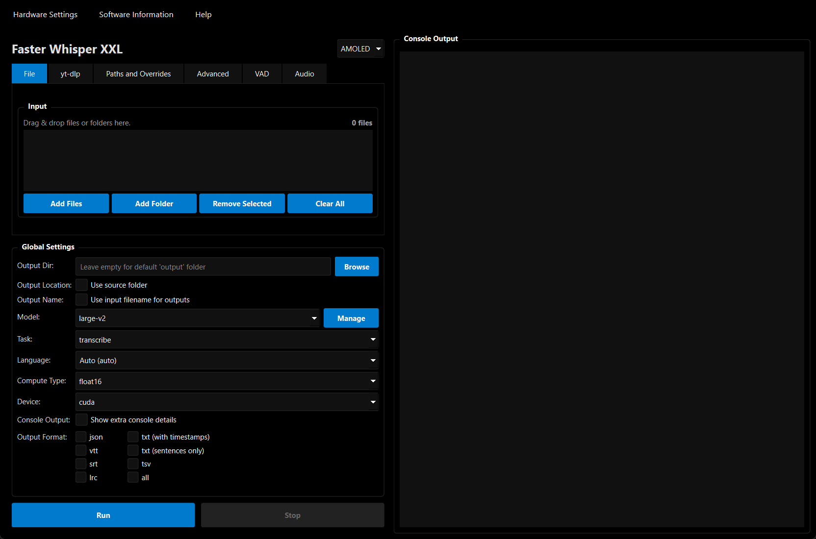816x539 pixels.
Task: Check the vtt output format
Action: point(81,451)
